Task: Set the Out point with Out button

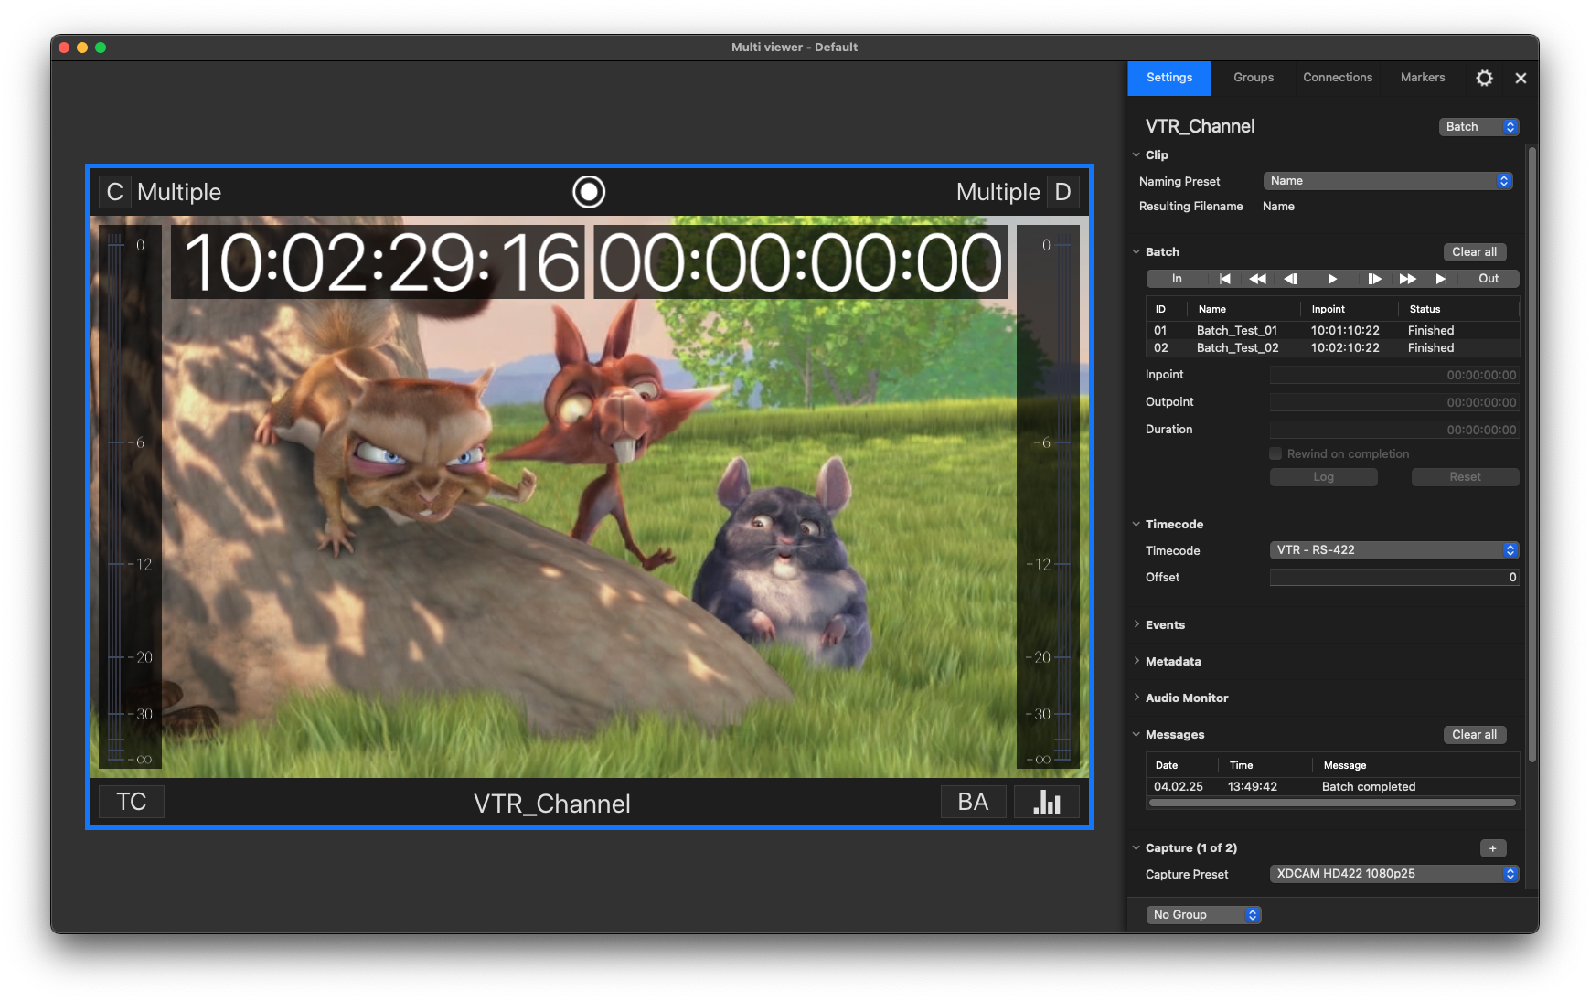Action: point(1489,279)
